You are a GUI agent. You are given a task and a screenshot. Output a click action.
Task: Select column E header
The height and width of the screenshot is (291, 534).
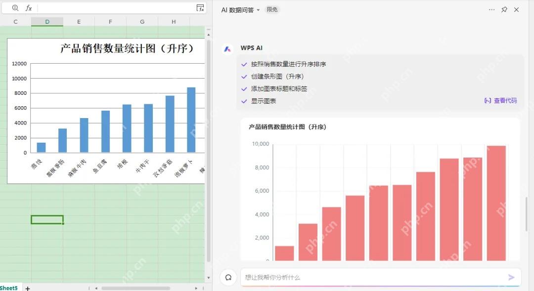(x=79, y=22)
